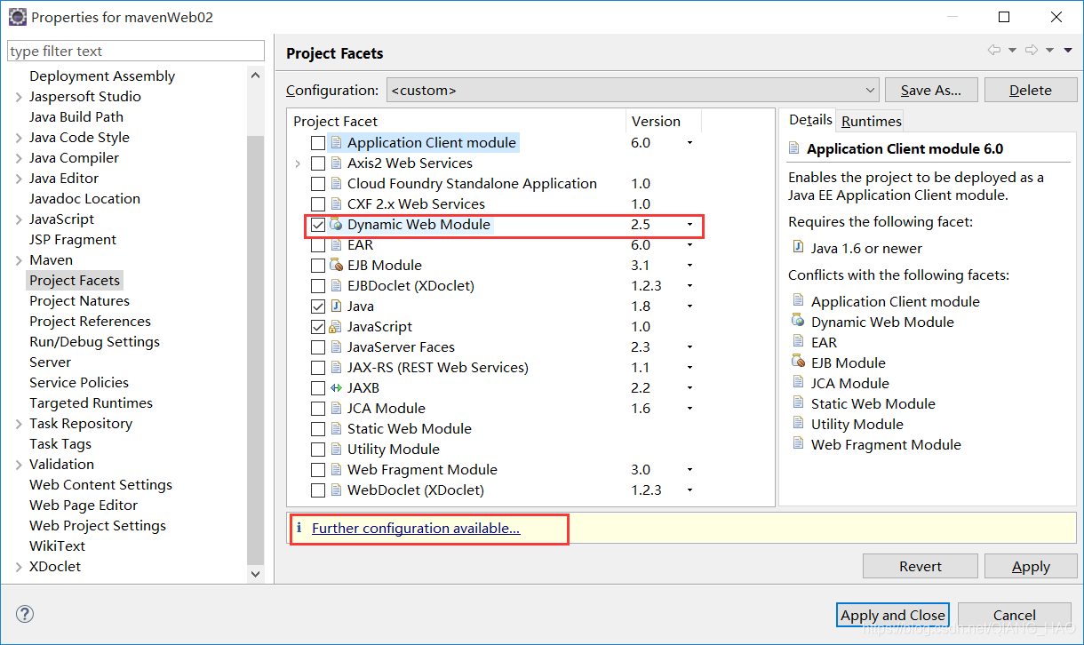Click the Utility Module facet icon
The height and width of the screenshot is (645, 1084).
click(336, 450)
